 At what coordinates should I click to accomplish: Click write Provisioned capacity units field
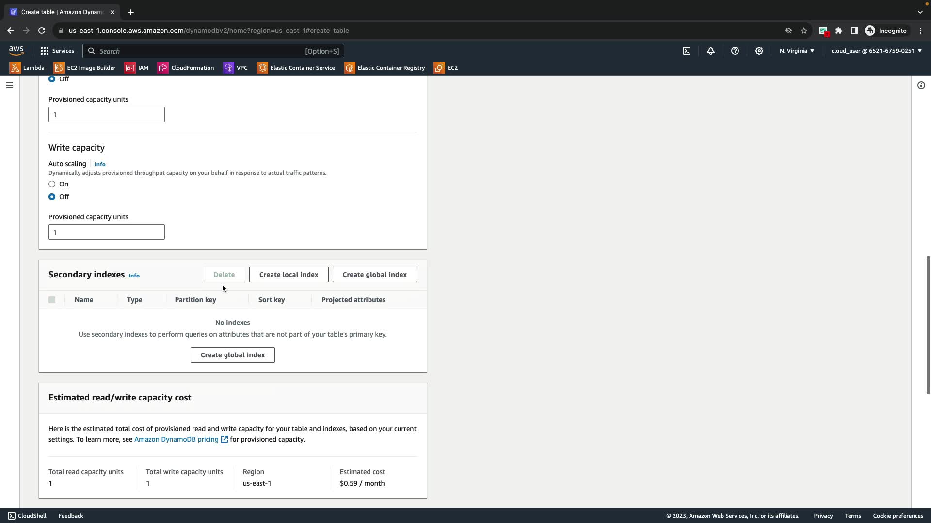pos(107,232)
